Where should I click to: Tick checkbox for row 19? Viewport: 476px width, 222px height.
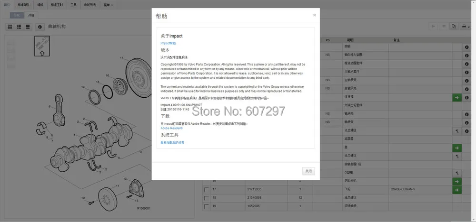coord(207,206)
